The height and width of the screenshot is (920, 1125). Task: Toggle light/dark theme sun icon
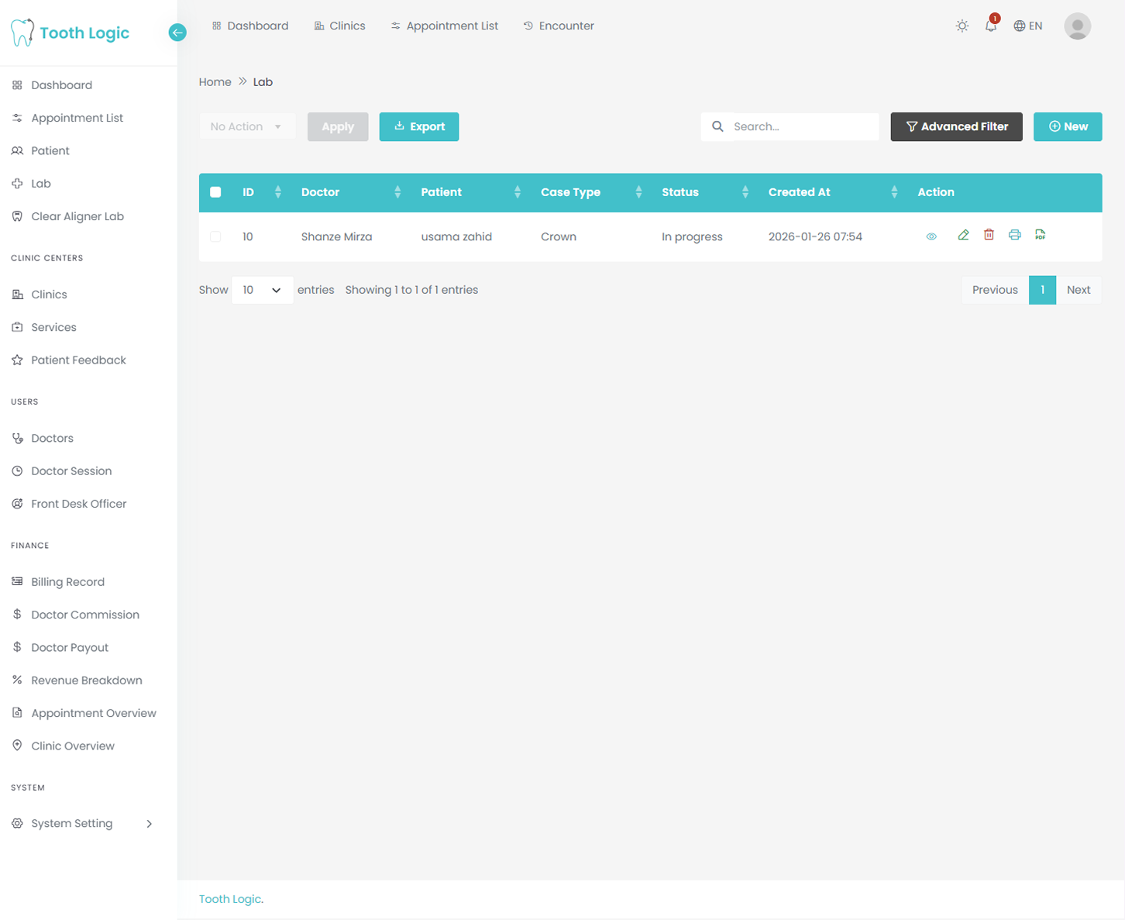(x=962, y=26)
